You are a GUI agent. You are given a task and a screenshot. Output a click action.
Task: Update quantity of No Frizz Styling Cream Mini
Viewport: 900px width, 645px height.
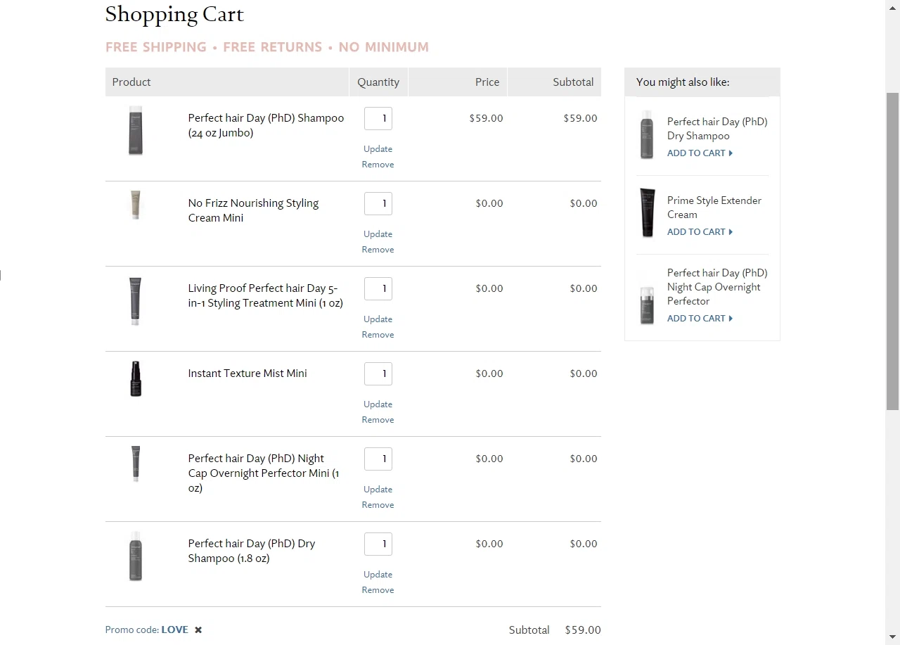[x=378, y=234]
